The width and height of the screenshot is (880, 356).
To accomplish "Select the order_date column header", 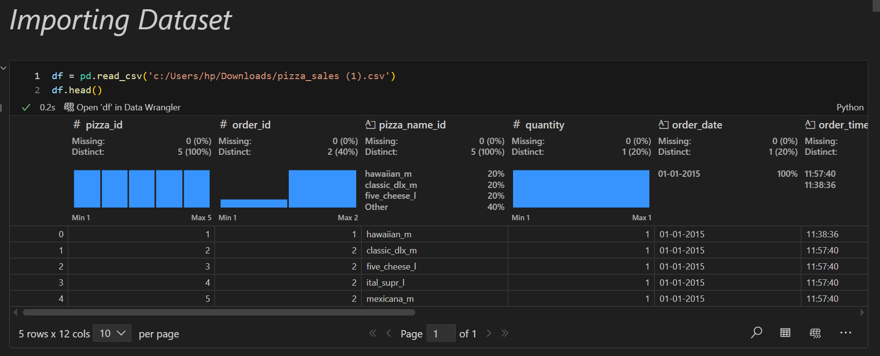I will click(x=697, y=125).
